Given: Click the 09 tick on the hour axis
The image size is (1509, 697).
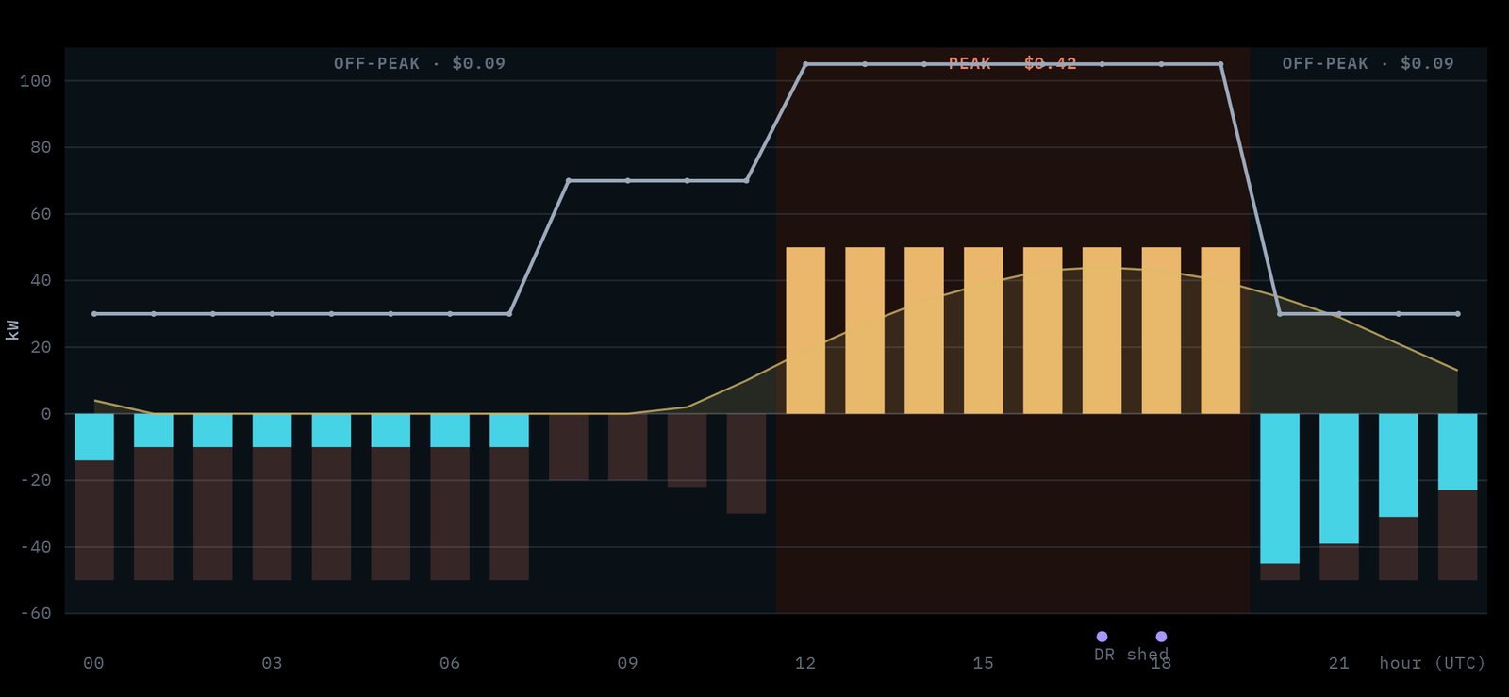Looking at the screenshot, I should click(x=627, y=663).
